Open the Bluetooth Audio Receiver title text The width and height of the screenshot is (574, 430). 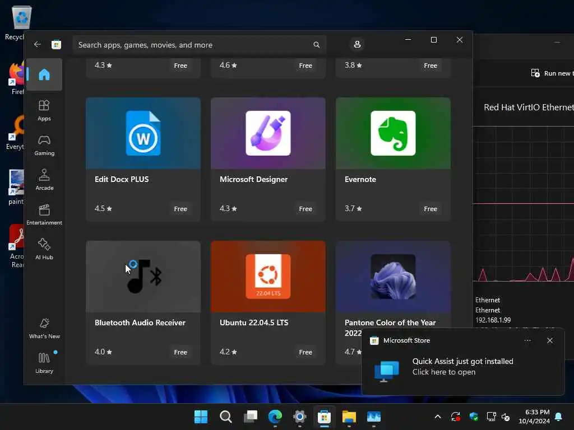(x=140, y=322)
